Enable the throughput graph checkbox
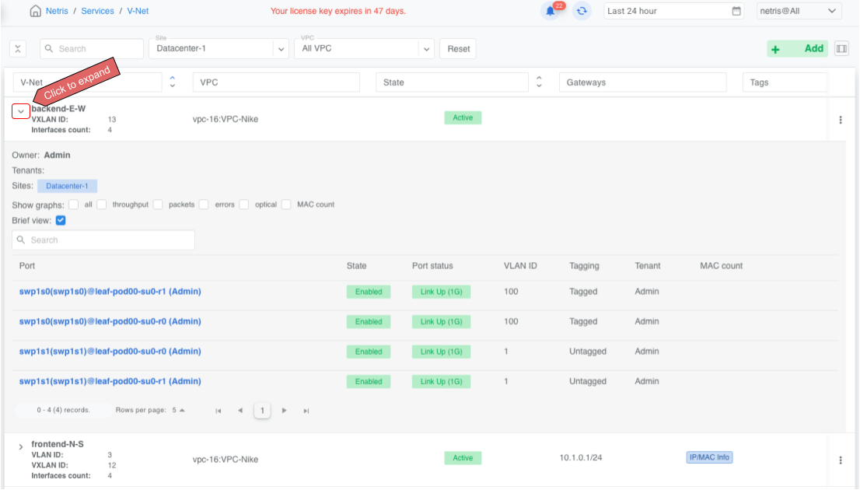Screen dimensions: 860x490 [x=102, y=205]
